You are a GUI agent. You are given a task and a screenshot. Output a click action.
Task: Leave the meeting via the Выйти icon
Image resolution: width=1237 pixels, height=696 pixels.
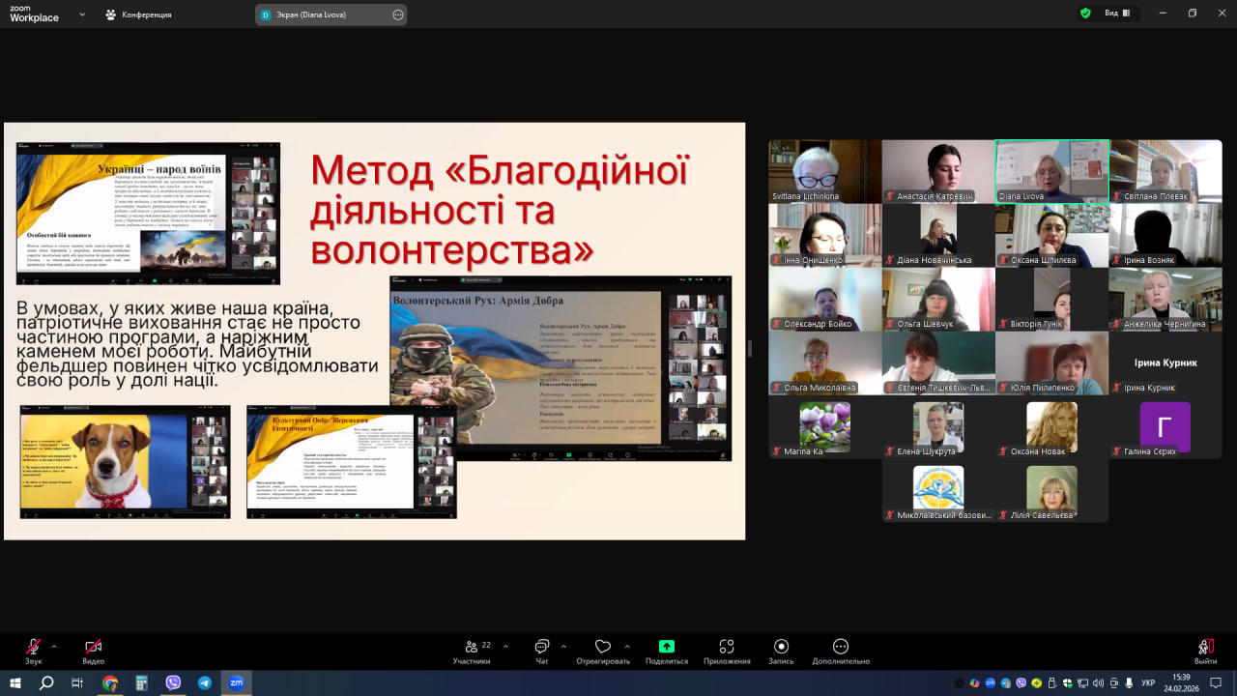(x=1205, y=648)
